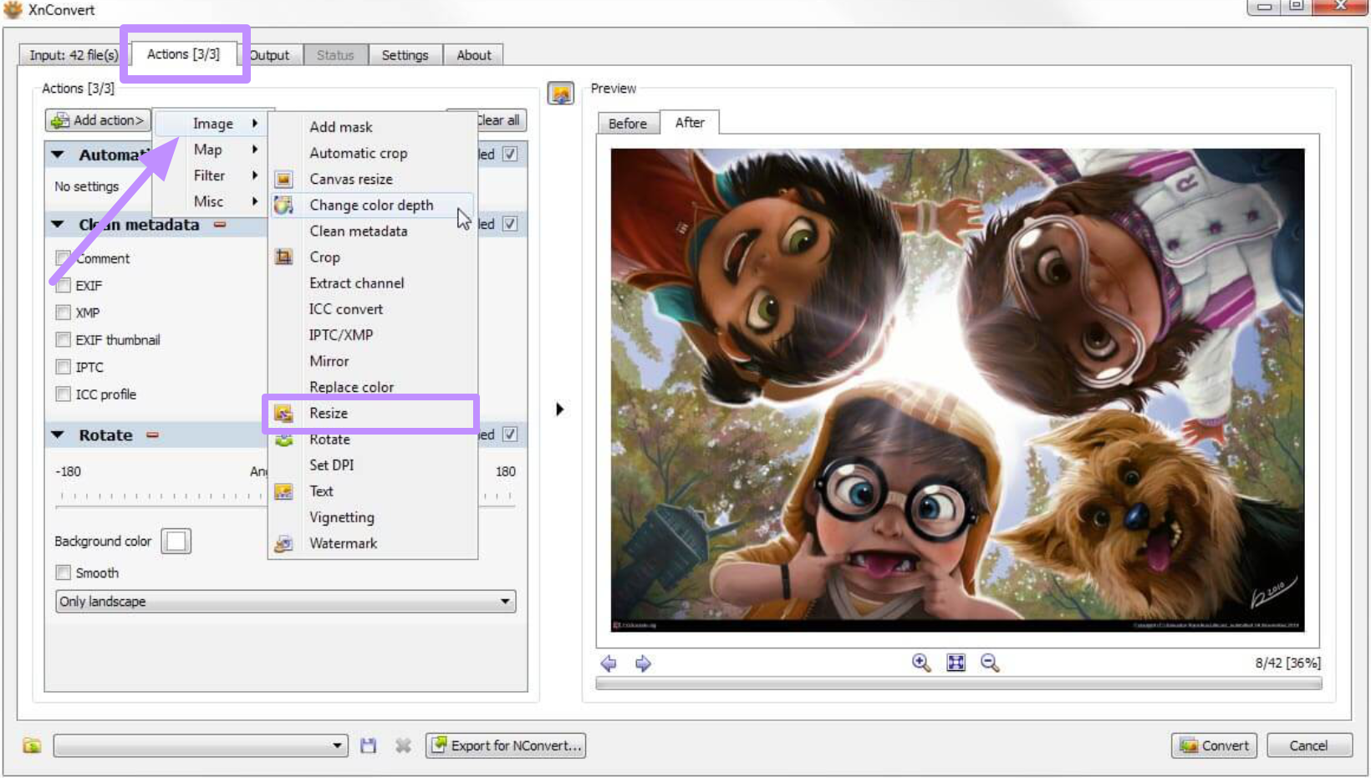Open the Settings tab
Image resolution: width=1371 pixels, height=778 pixels.
(x=405, y=55)
